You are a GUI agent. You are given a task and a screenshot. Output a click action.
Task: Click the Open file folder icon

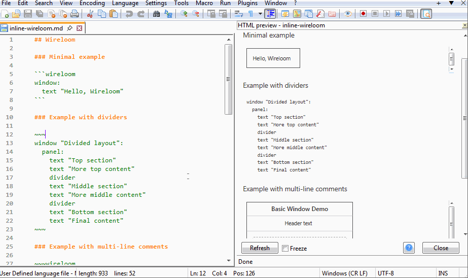click(16, 14)
